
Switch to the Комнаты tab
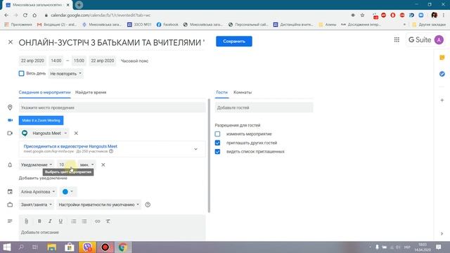(x=243, y=92)
